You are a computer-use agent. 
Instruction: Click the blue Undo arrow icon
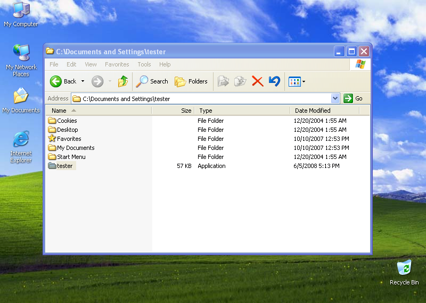(x=274, y=81)
